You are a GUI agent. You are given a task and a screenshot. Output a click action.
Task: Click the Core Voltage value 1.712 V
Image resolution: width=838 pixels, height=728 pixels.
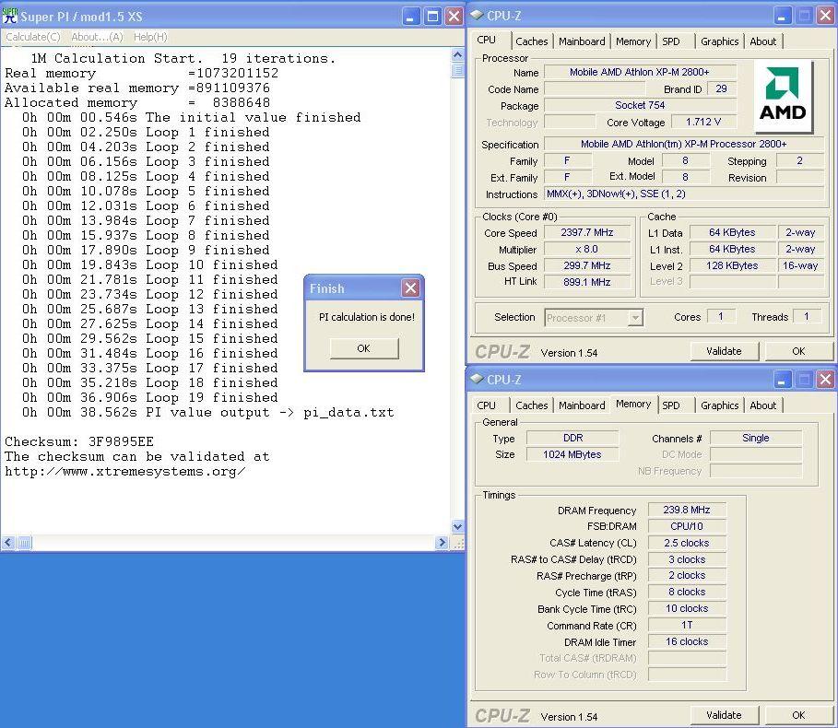click(x=703, y=122)
